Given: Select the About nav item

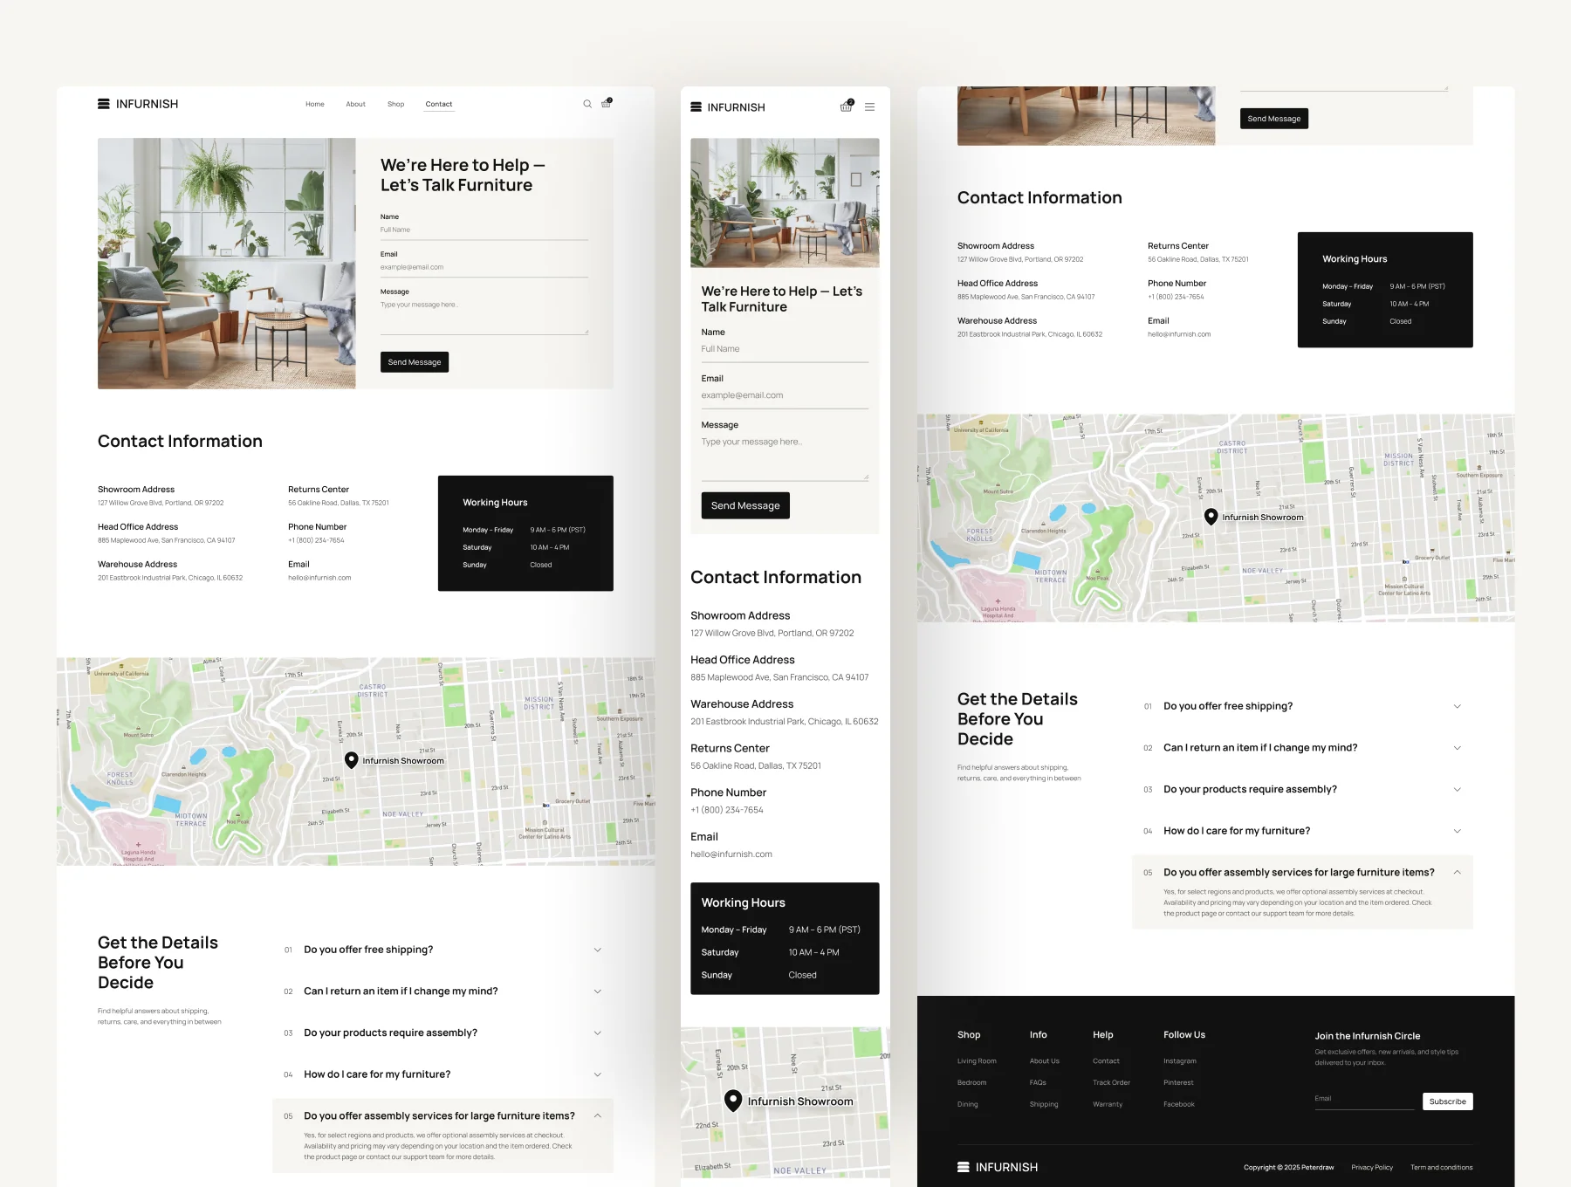Looking at the screenshot, I should [355, 104].
